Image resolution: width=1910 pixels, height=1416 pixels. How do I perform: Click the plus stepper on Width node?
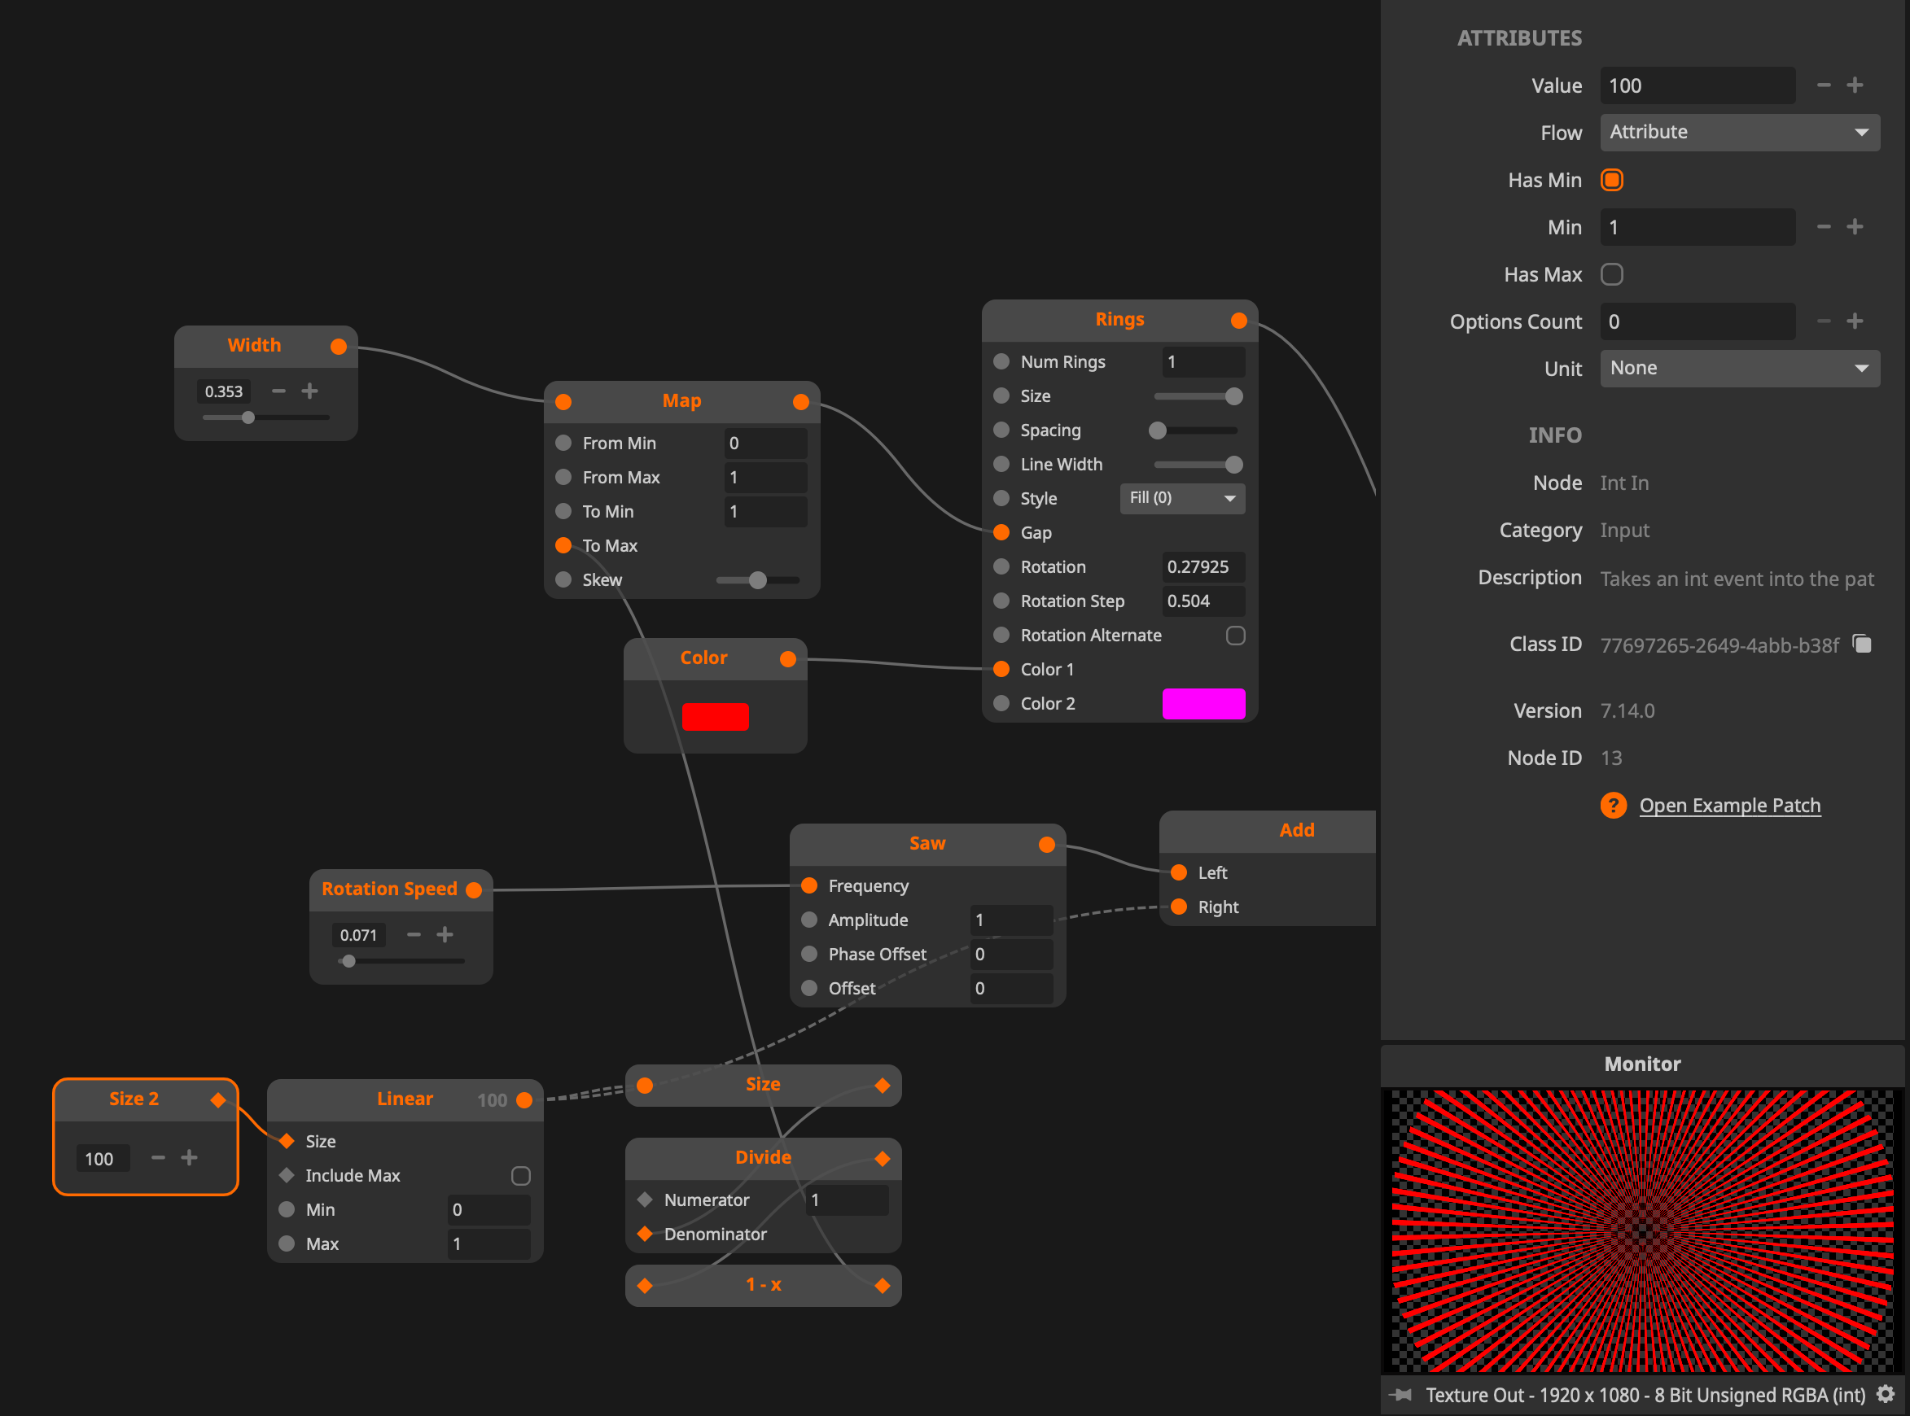pos(309,391)
